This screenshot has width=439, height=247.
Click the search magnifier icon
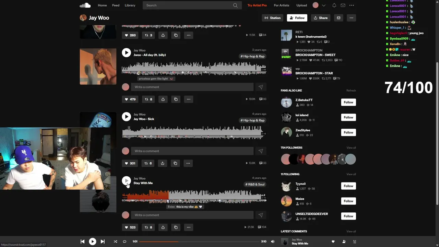pos(235,5)
